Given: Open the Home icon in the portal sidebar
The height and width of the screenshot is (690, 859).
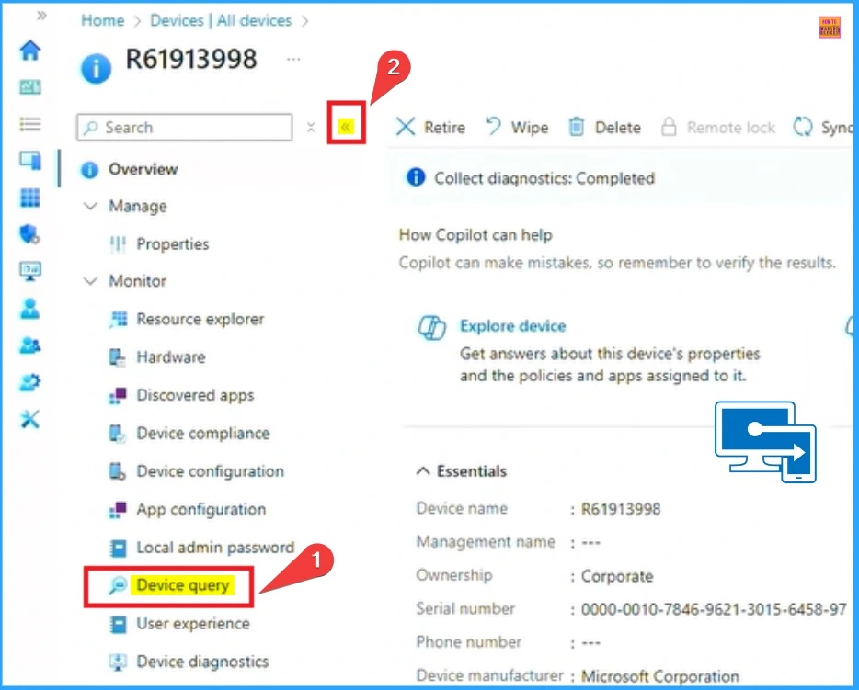Looking at the screenshot, I should click(30, 51).
